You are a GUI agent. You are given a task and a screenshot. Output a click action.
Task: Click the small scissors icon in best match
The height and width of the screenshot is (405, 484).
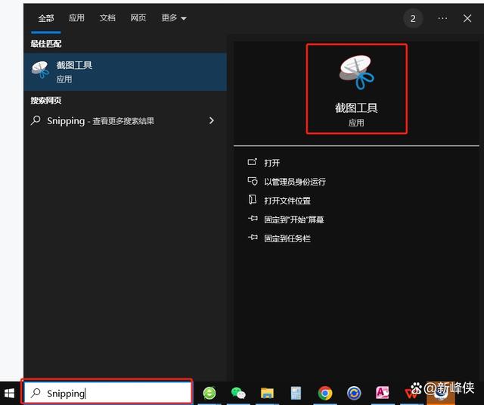pyautogui.click(x=40, y=70)
